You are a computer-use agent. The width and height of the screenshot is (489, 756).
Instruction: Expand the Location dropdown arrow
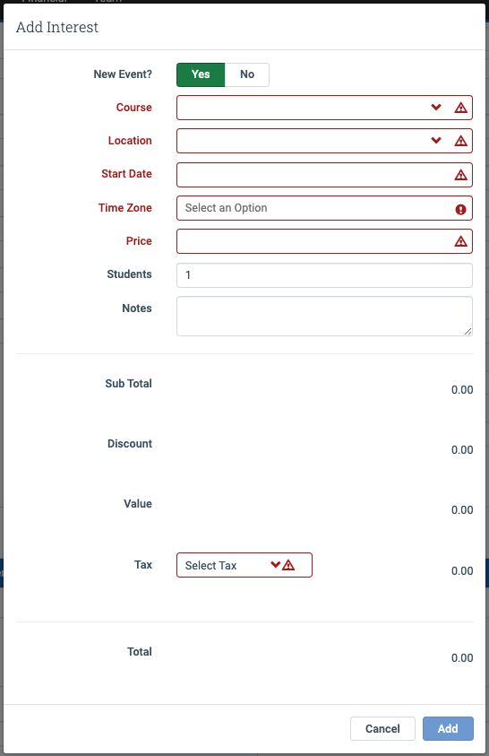coord(436,140)
